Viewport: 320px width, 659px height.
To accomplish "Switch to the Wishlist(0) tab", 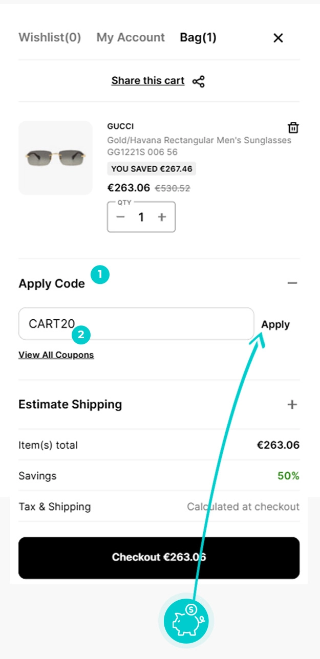I will click(x=50, y=37).
